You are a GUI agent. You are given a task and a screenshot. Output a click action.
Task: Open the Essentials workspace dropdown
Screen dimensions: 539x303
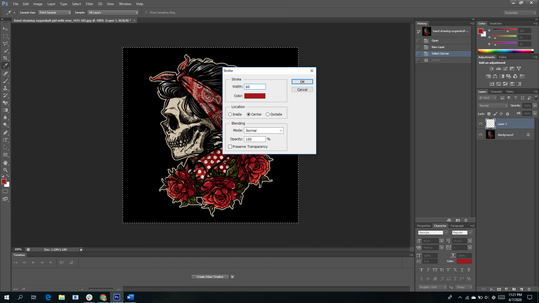click(520, 13)
